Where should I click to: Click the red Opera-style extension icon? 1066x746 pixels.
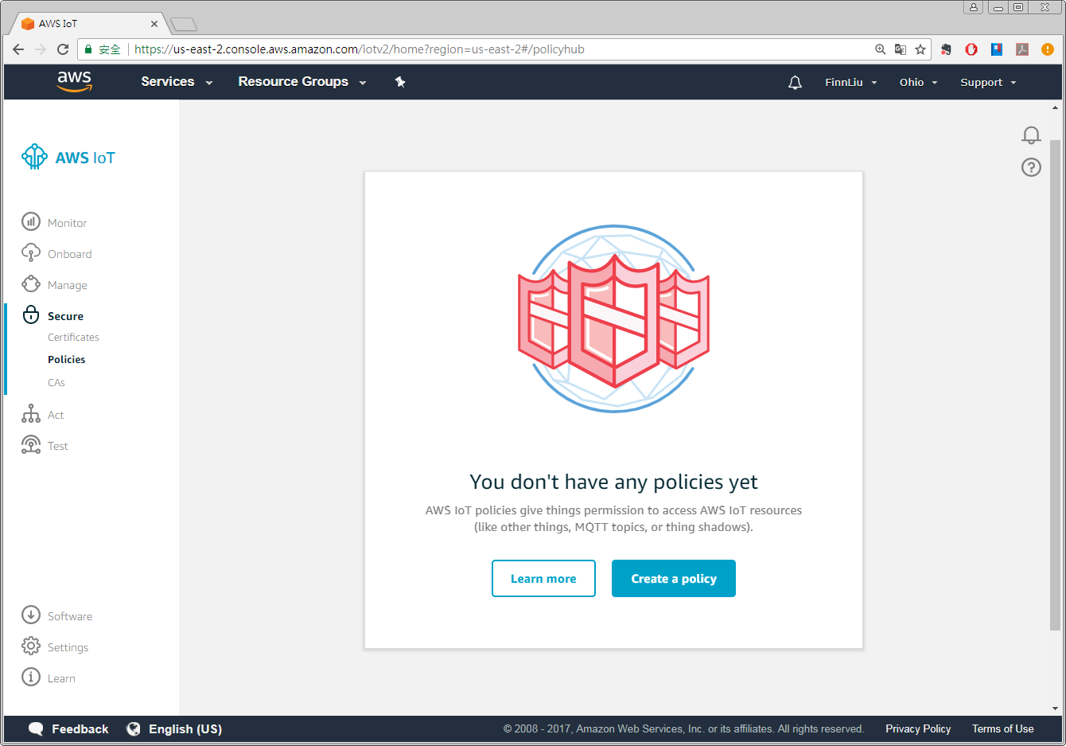coord(971,49)
